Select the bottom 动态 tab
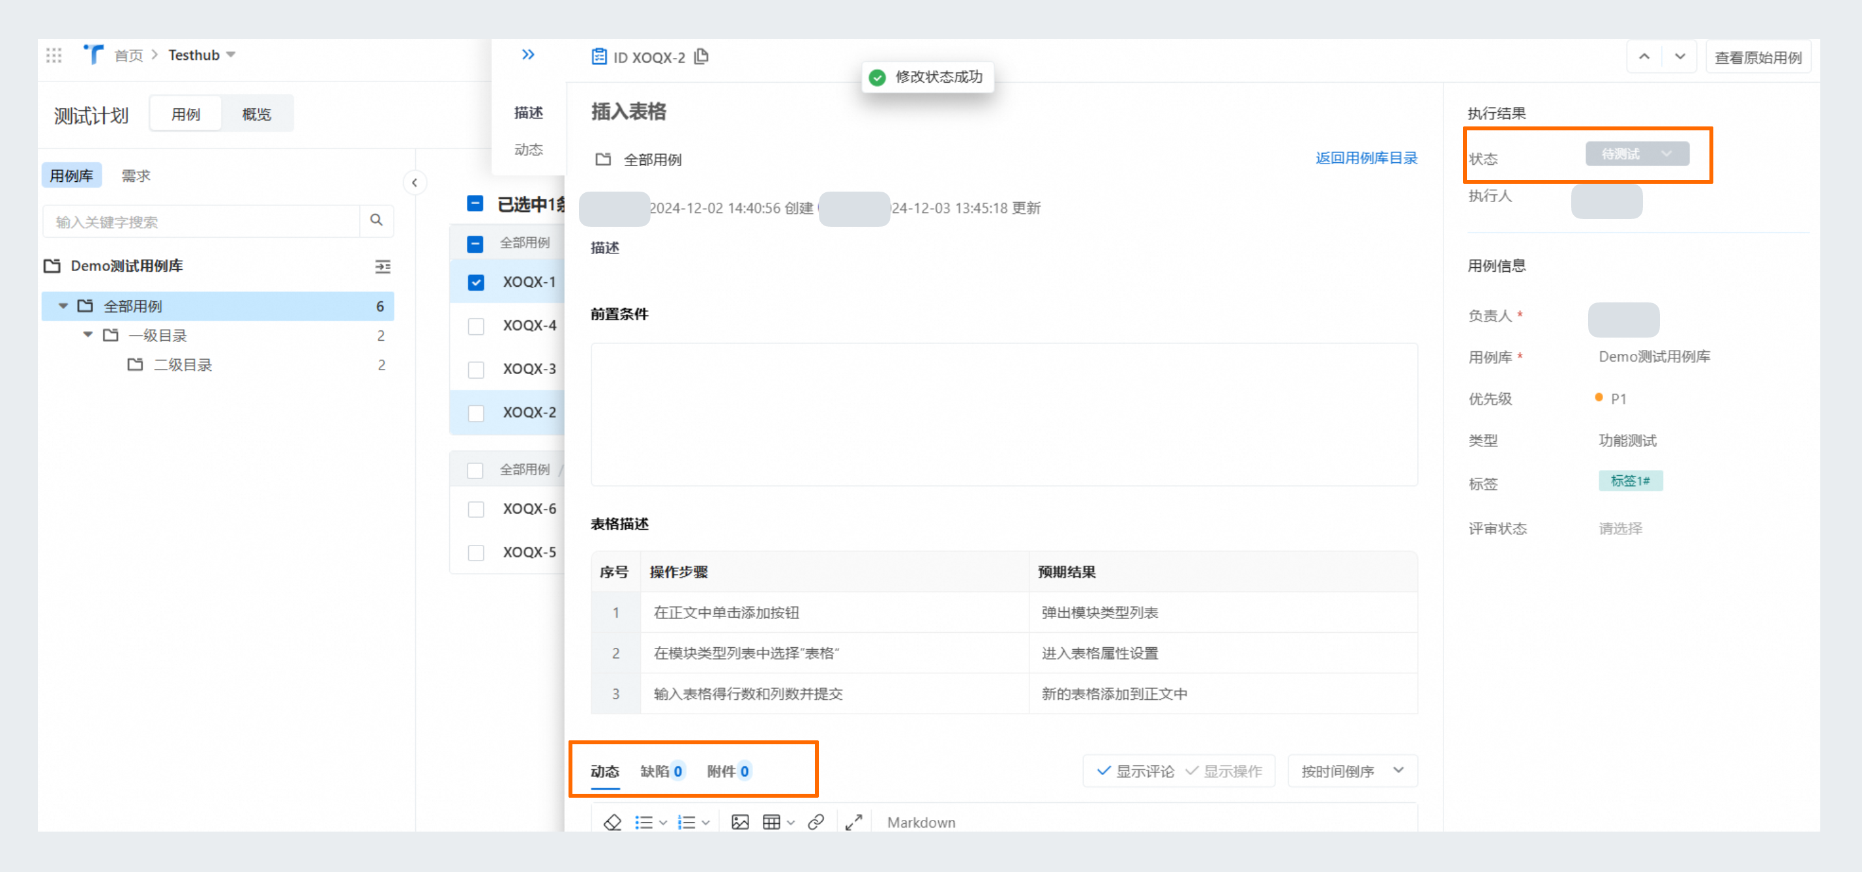The image size is (1862, 872). [x=605, y=772]
